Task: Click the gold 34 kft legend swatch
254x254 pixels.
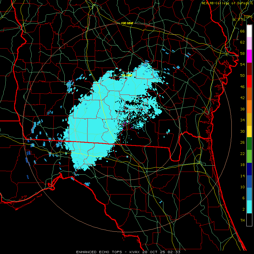Action: click(249, 119)
